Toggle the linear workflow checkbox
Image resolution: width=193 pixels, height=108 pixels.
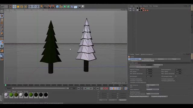pyautogui.click(x=147, y=92)
